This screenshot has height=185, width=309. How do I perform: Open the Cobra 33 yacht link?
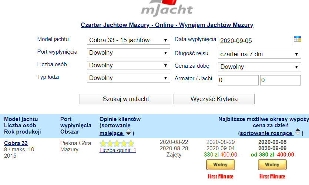(x=16, y=143)
